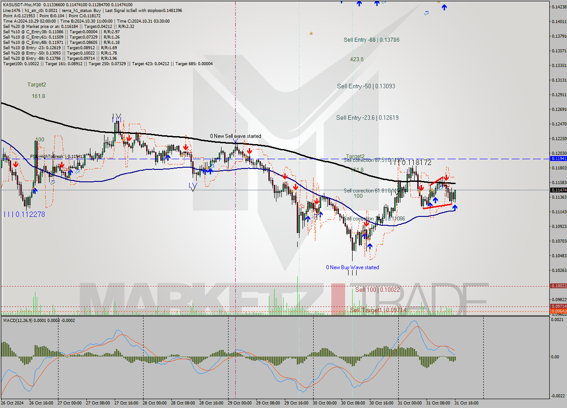567x408 pixels.
Task: Select the orange star marker above the 423.6 label
Action: point(311,33)
